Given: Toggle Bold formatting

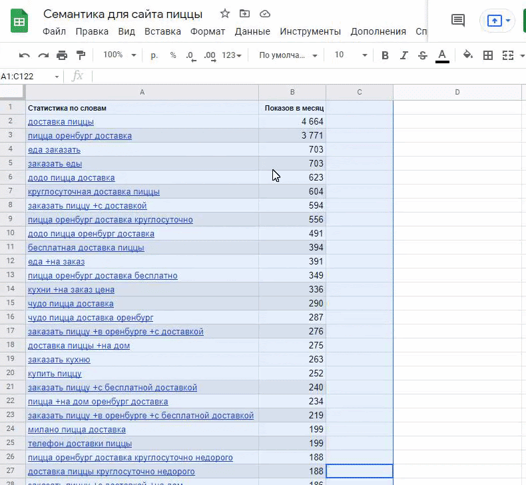Looking at the screenshot, I should coord(385,55).
